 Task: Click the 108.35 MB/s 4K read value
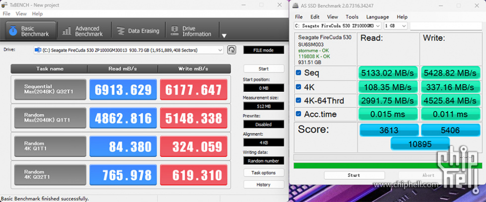(388, 87)
